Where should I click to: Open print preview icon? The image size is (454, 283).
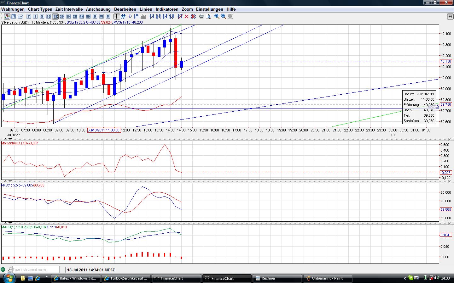208,16
